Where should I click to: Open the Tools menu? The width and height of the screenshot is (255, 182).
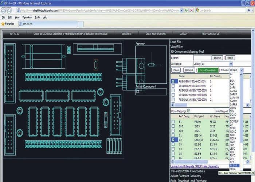[37, 17]
